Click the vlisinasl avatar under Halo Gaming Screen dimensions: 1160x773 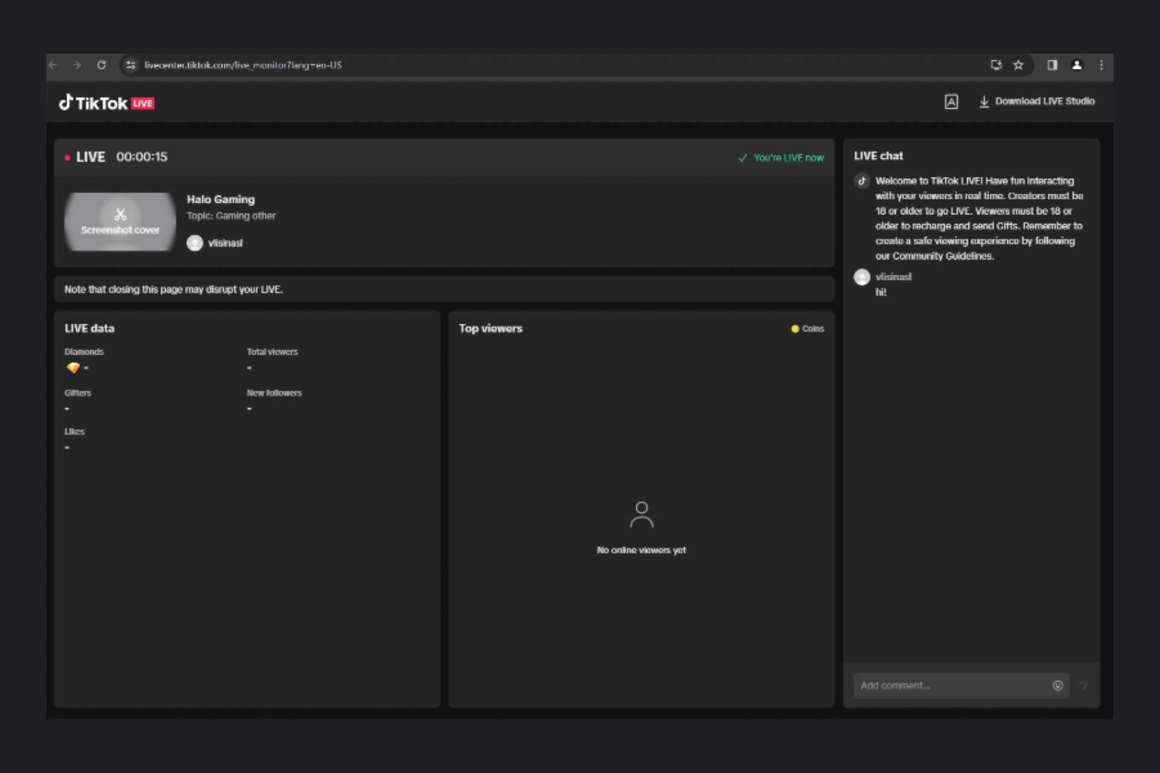click(x=195, y=243)
